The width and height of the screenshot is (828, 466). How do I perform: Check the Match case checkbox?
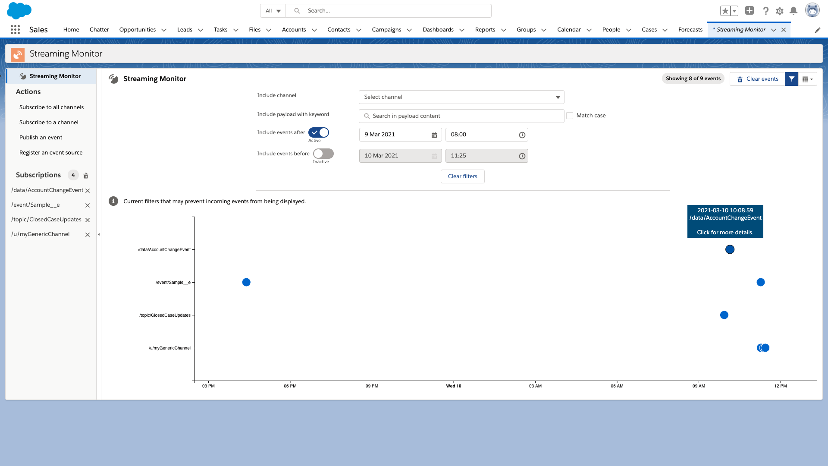pyautogui.click(x=570, y=116)
